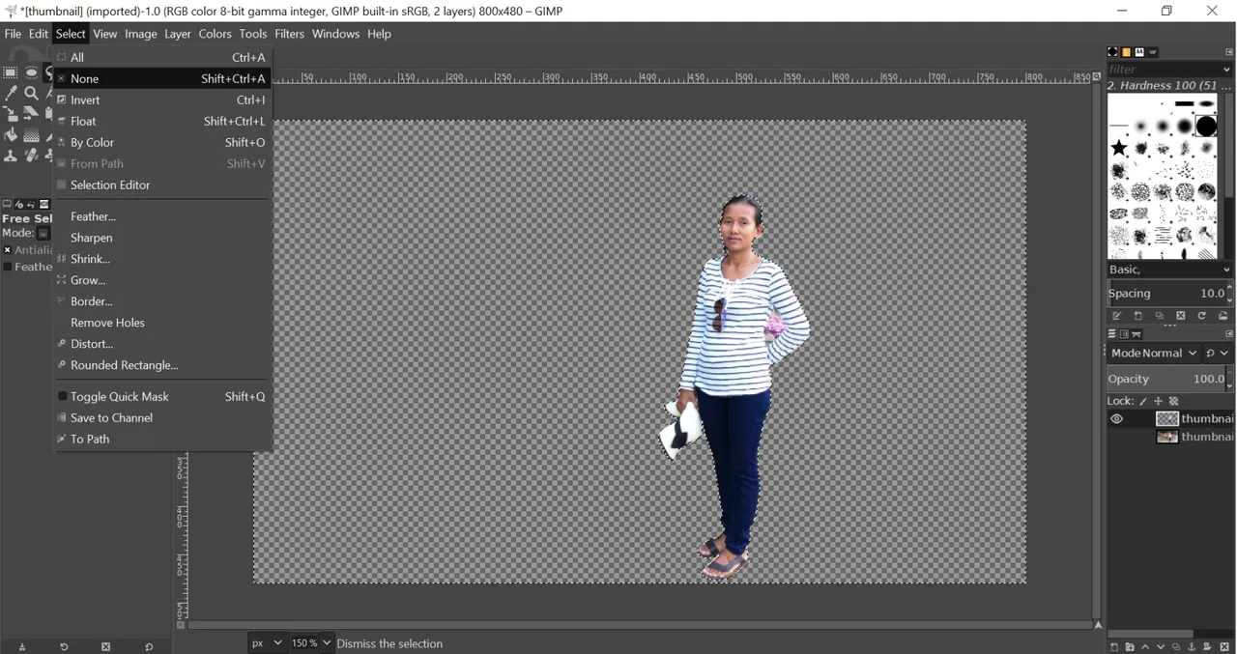Create a new layer group
The height and width of the screenshot is (654, 1237).
[x=1130, y=647]
